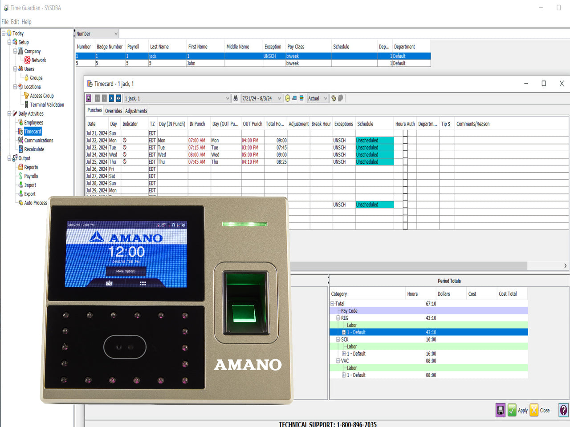This screenshot has height=427, width=570.
Task: Click the Apply button
Action: tap(518, 410)
